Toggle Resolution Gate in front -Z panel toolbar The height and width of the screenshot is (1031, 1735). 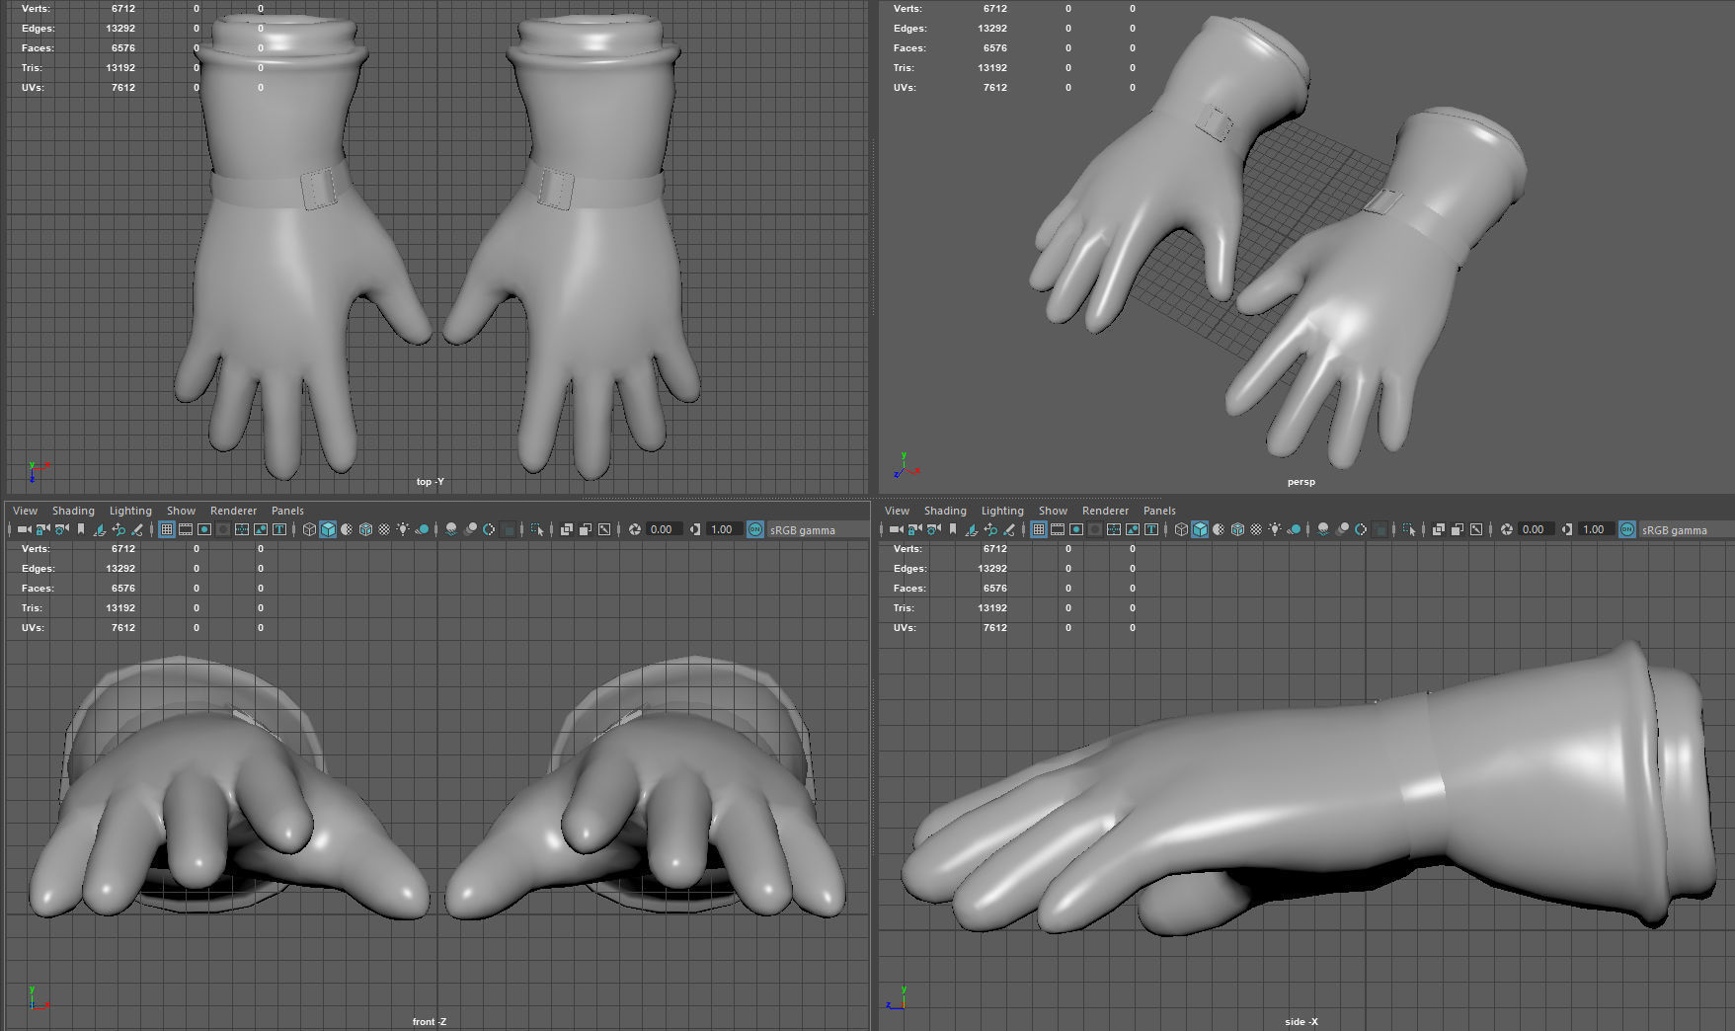click(x=204, y=529)
